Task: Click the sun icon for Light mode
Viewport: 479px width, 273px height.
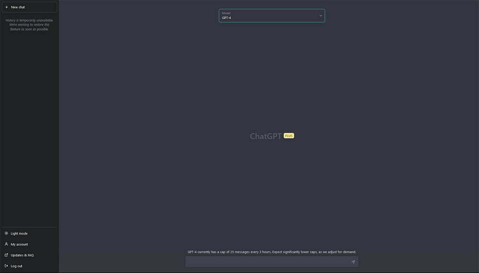Action: tap(6, 233)
